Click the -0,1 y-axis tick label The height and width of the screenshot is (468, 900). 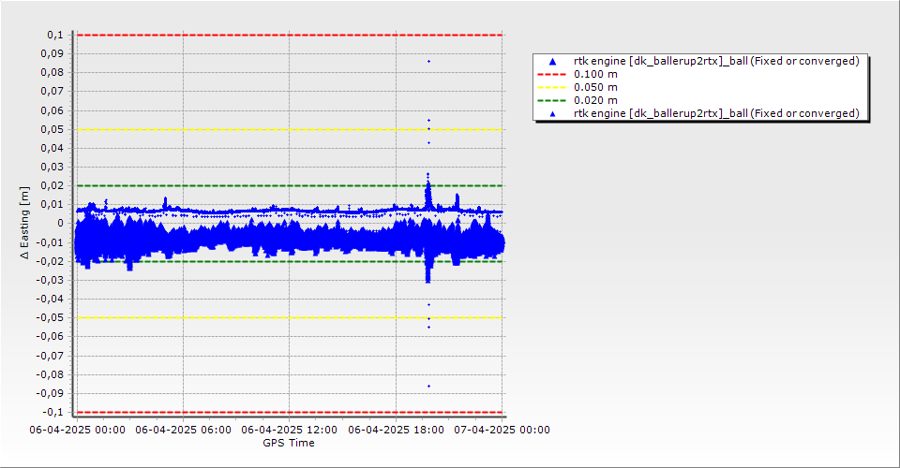tap(53, 412)
